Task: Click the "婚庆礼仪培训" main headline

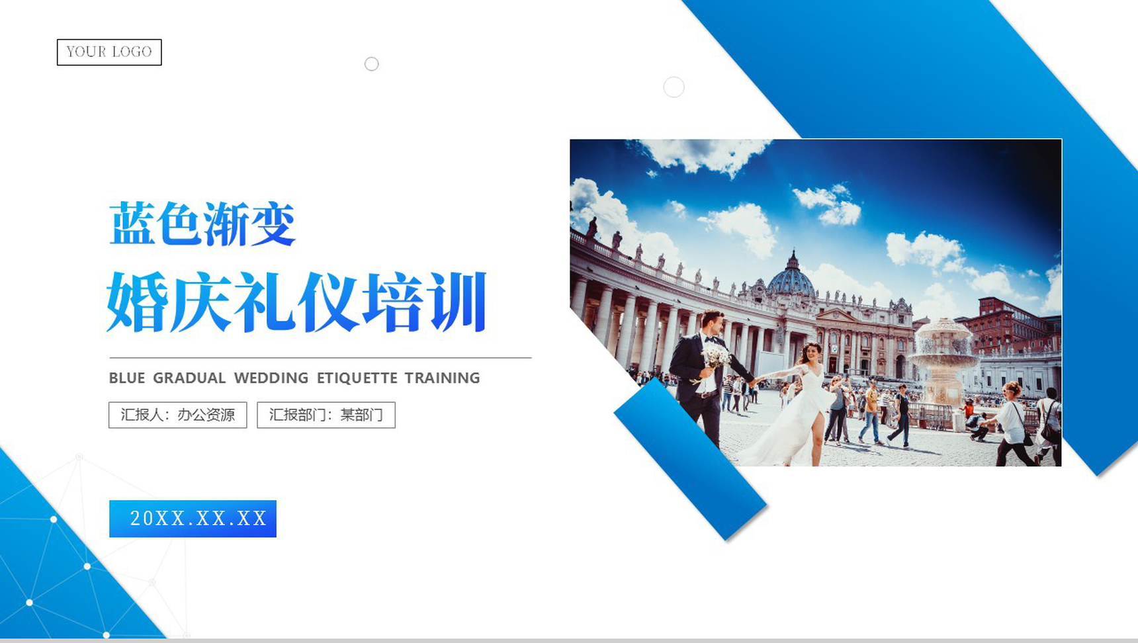Action: coord(296,302)
